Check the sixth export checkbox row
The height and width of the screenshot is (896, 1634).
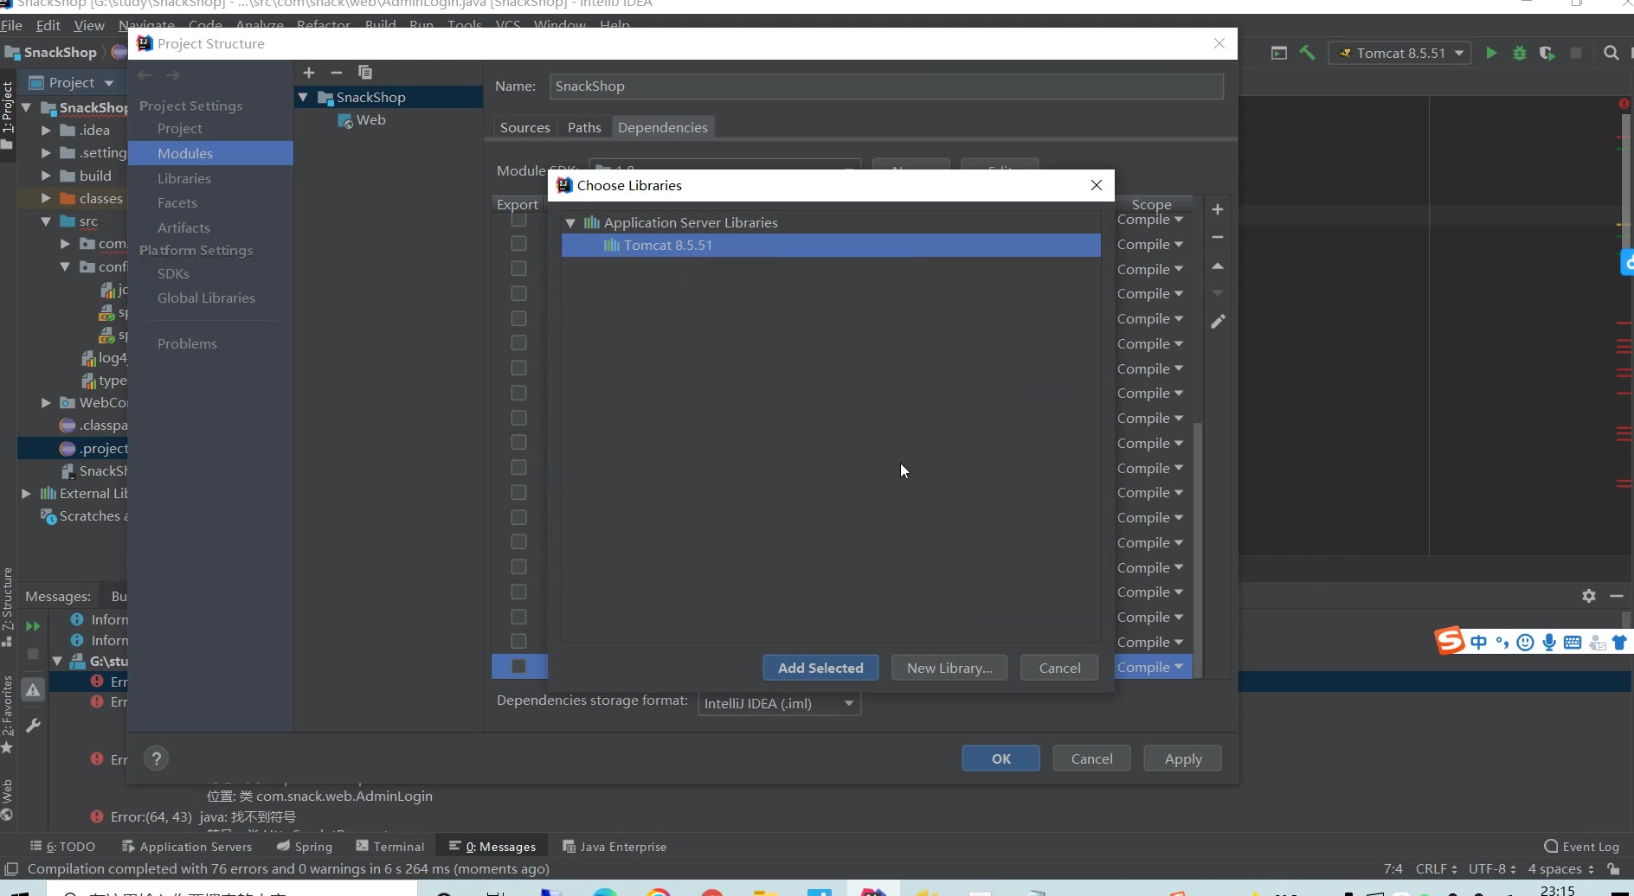[518, 343]
